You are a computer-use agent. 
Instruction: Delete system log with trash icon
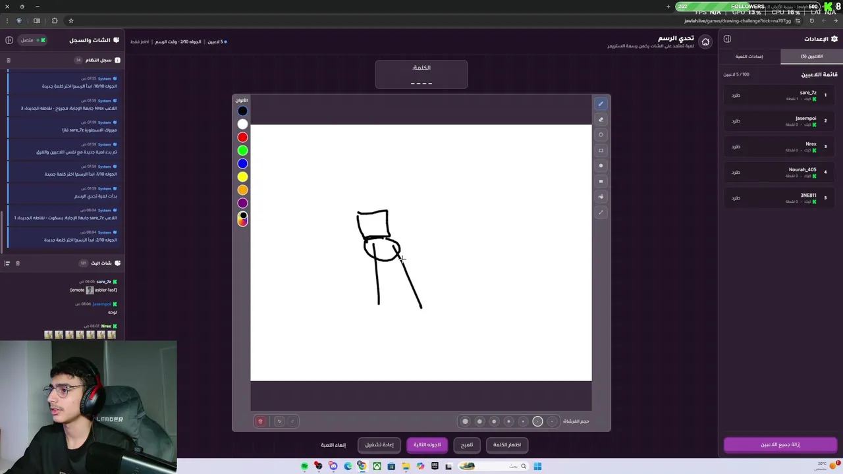click(x=9, y=60)
